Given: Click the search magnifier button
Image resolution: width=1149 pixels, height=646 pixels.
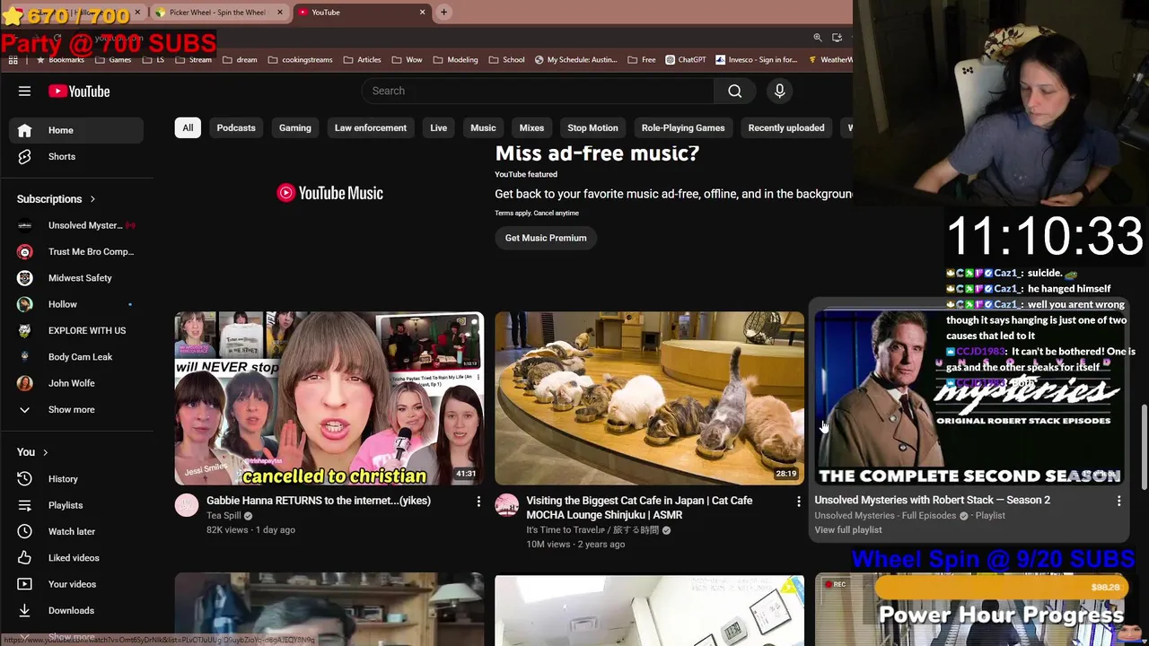Looking at the screenshot, I should coord(734,91).
